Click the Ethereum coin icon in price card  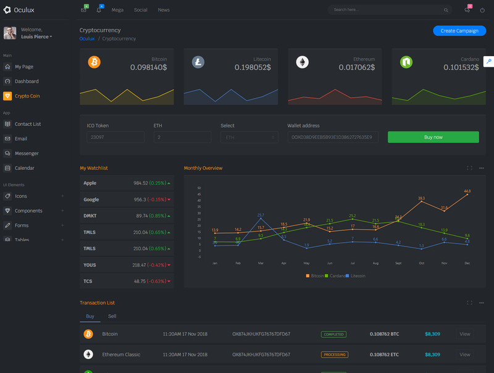point(302,62)
